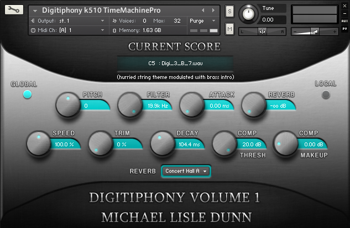The height and width of the screenshot is (228, 350).
Task: Click the PV button on right edge
Action: pos(344,28)
